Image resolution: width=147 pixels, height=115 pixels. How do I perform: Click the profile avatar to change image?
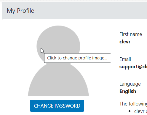[58, 61]
